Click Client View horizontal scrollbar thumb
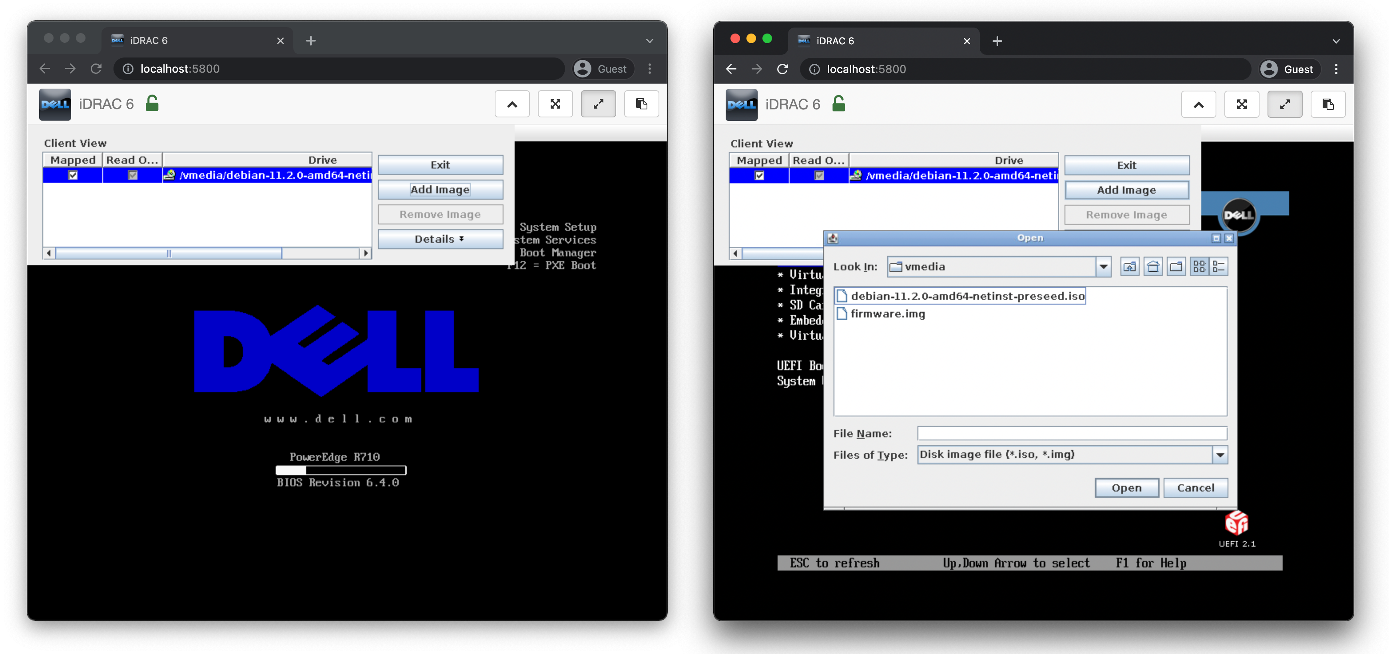 coord(169,253)
